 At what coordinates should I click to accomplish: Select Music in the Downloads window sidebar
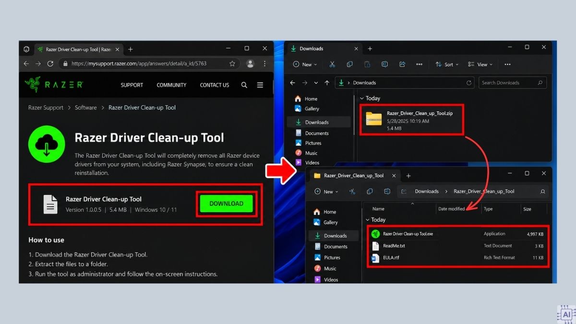[x=306, y=153]
